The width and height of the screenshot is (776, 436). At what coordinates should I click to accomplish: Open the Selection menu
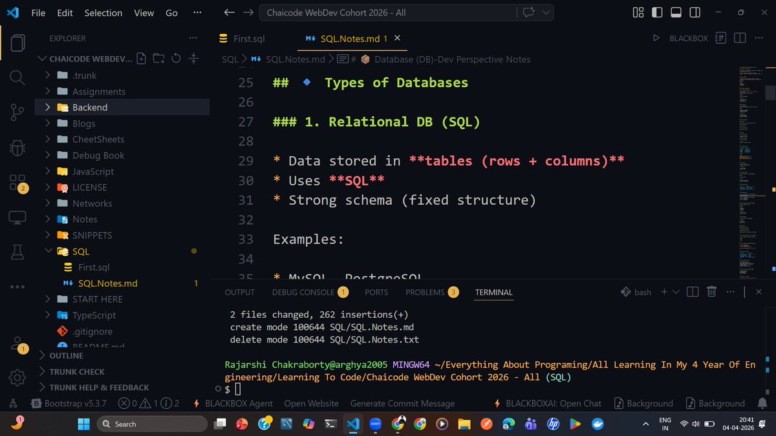[x=103, y=12]
